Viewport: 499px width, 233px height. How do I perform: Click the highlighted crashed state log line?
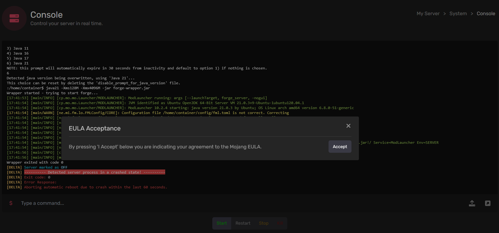tap(95, 172)
